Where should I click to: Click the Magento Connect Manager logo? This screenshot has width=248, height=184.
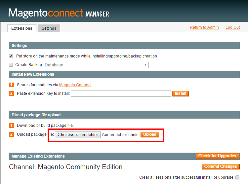pyautogui.click(x=59, y=13)
